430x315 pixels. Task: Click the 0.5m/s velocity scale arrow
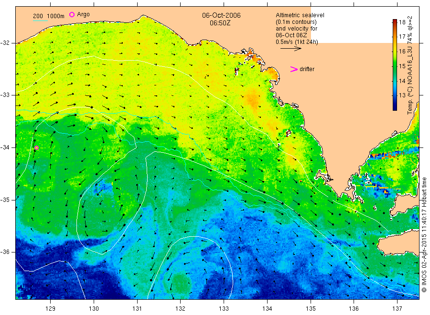[x=291, y=49]
